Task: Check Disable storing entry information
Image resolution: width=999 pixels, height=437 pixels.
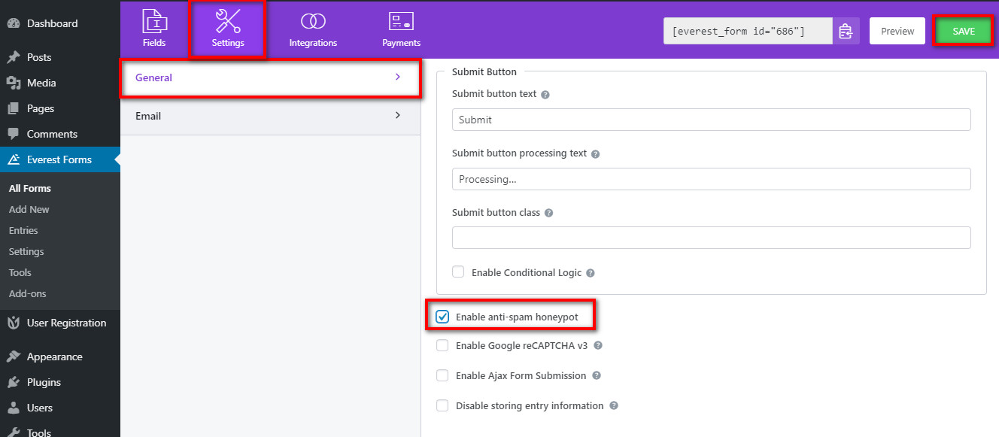Action: click(x=442, y=405)
